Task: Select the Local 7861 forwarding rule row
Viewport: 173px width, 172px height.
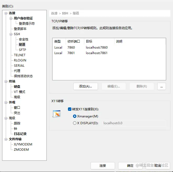Action: 109,53
